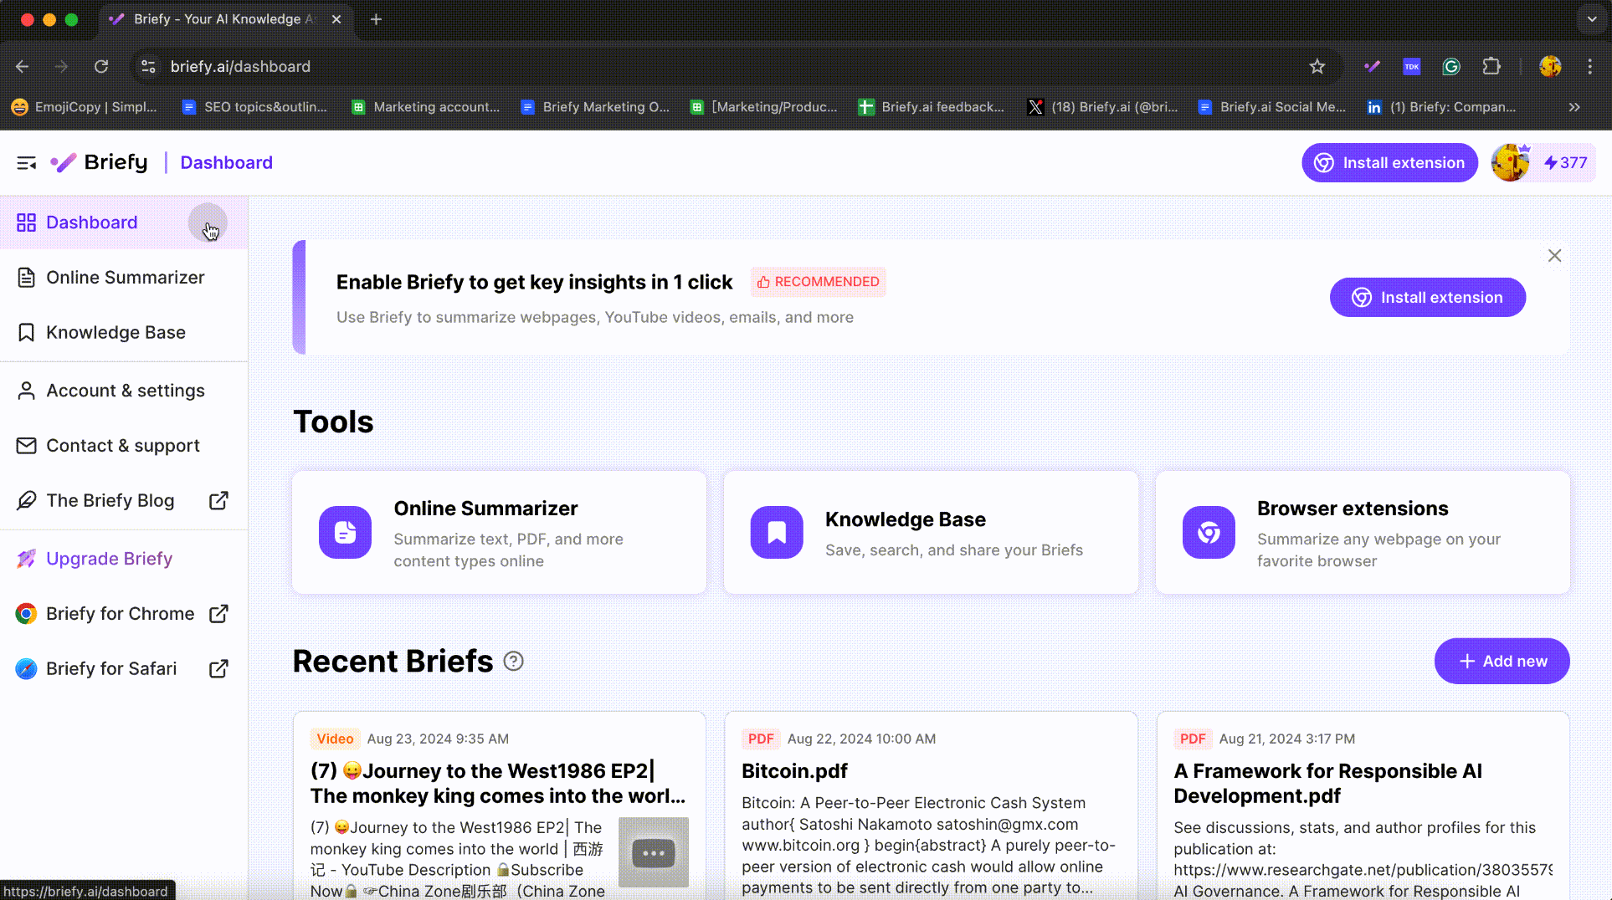Click the Online Summarizer document icon
This screenshot has height=900, width=1612.
point(345,533)
